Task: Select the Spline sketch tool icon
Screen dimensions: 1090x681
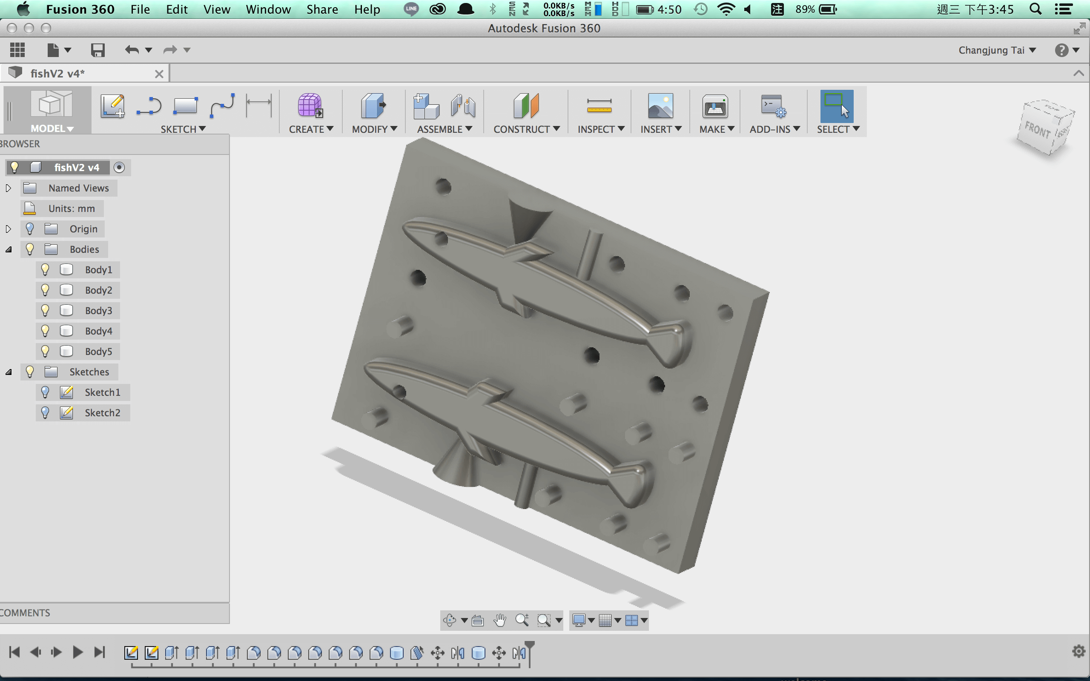Action: click(x=223, y=106)
